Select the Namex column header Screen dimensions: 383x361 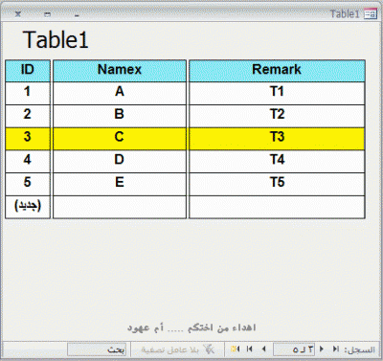[120, 71]
